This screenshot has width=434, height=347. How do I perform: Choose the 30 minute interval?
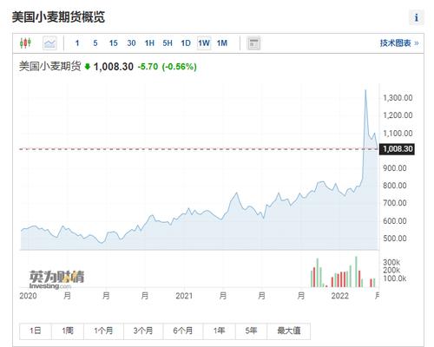pyautogui.click(x=131, y=43)
